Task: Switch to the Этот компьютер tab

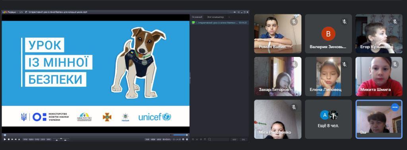Action: pyautogui.click(x=215, y=17)
